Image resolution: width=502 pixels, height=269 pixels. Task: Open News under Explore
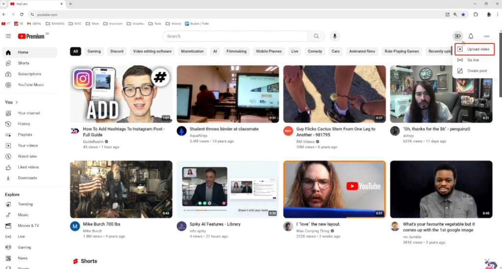tap(29, 258)
